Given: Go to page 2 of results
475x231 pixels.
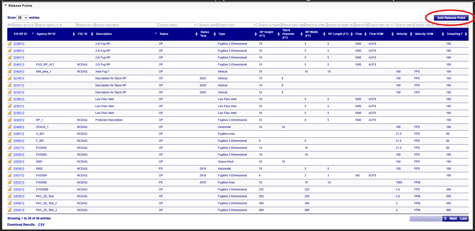Looking at the screenshot, I should pyautogui.click(x=445, y=219).
